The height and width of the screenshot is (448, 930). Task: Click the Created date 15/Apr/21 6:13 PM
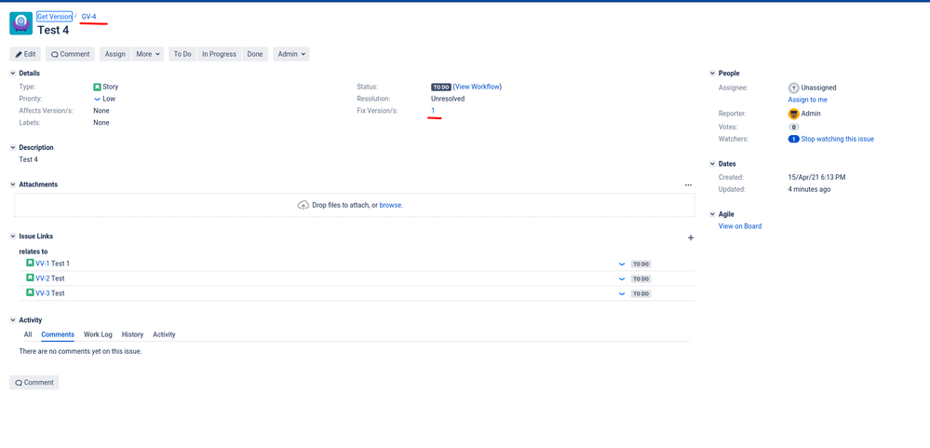[x=816, y=177]
